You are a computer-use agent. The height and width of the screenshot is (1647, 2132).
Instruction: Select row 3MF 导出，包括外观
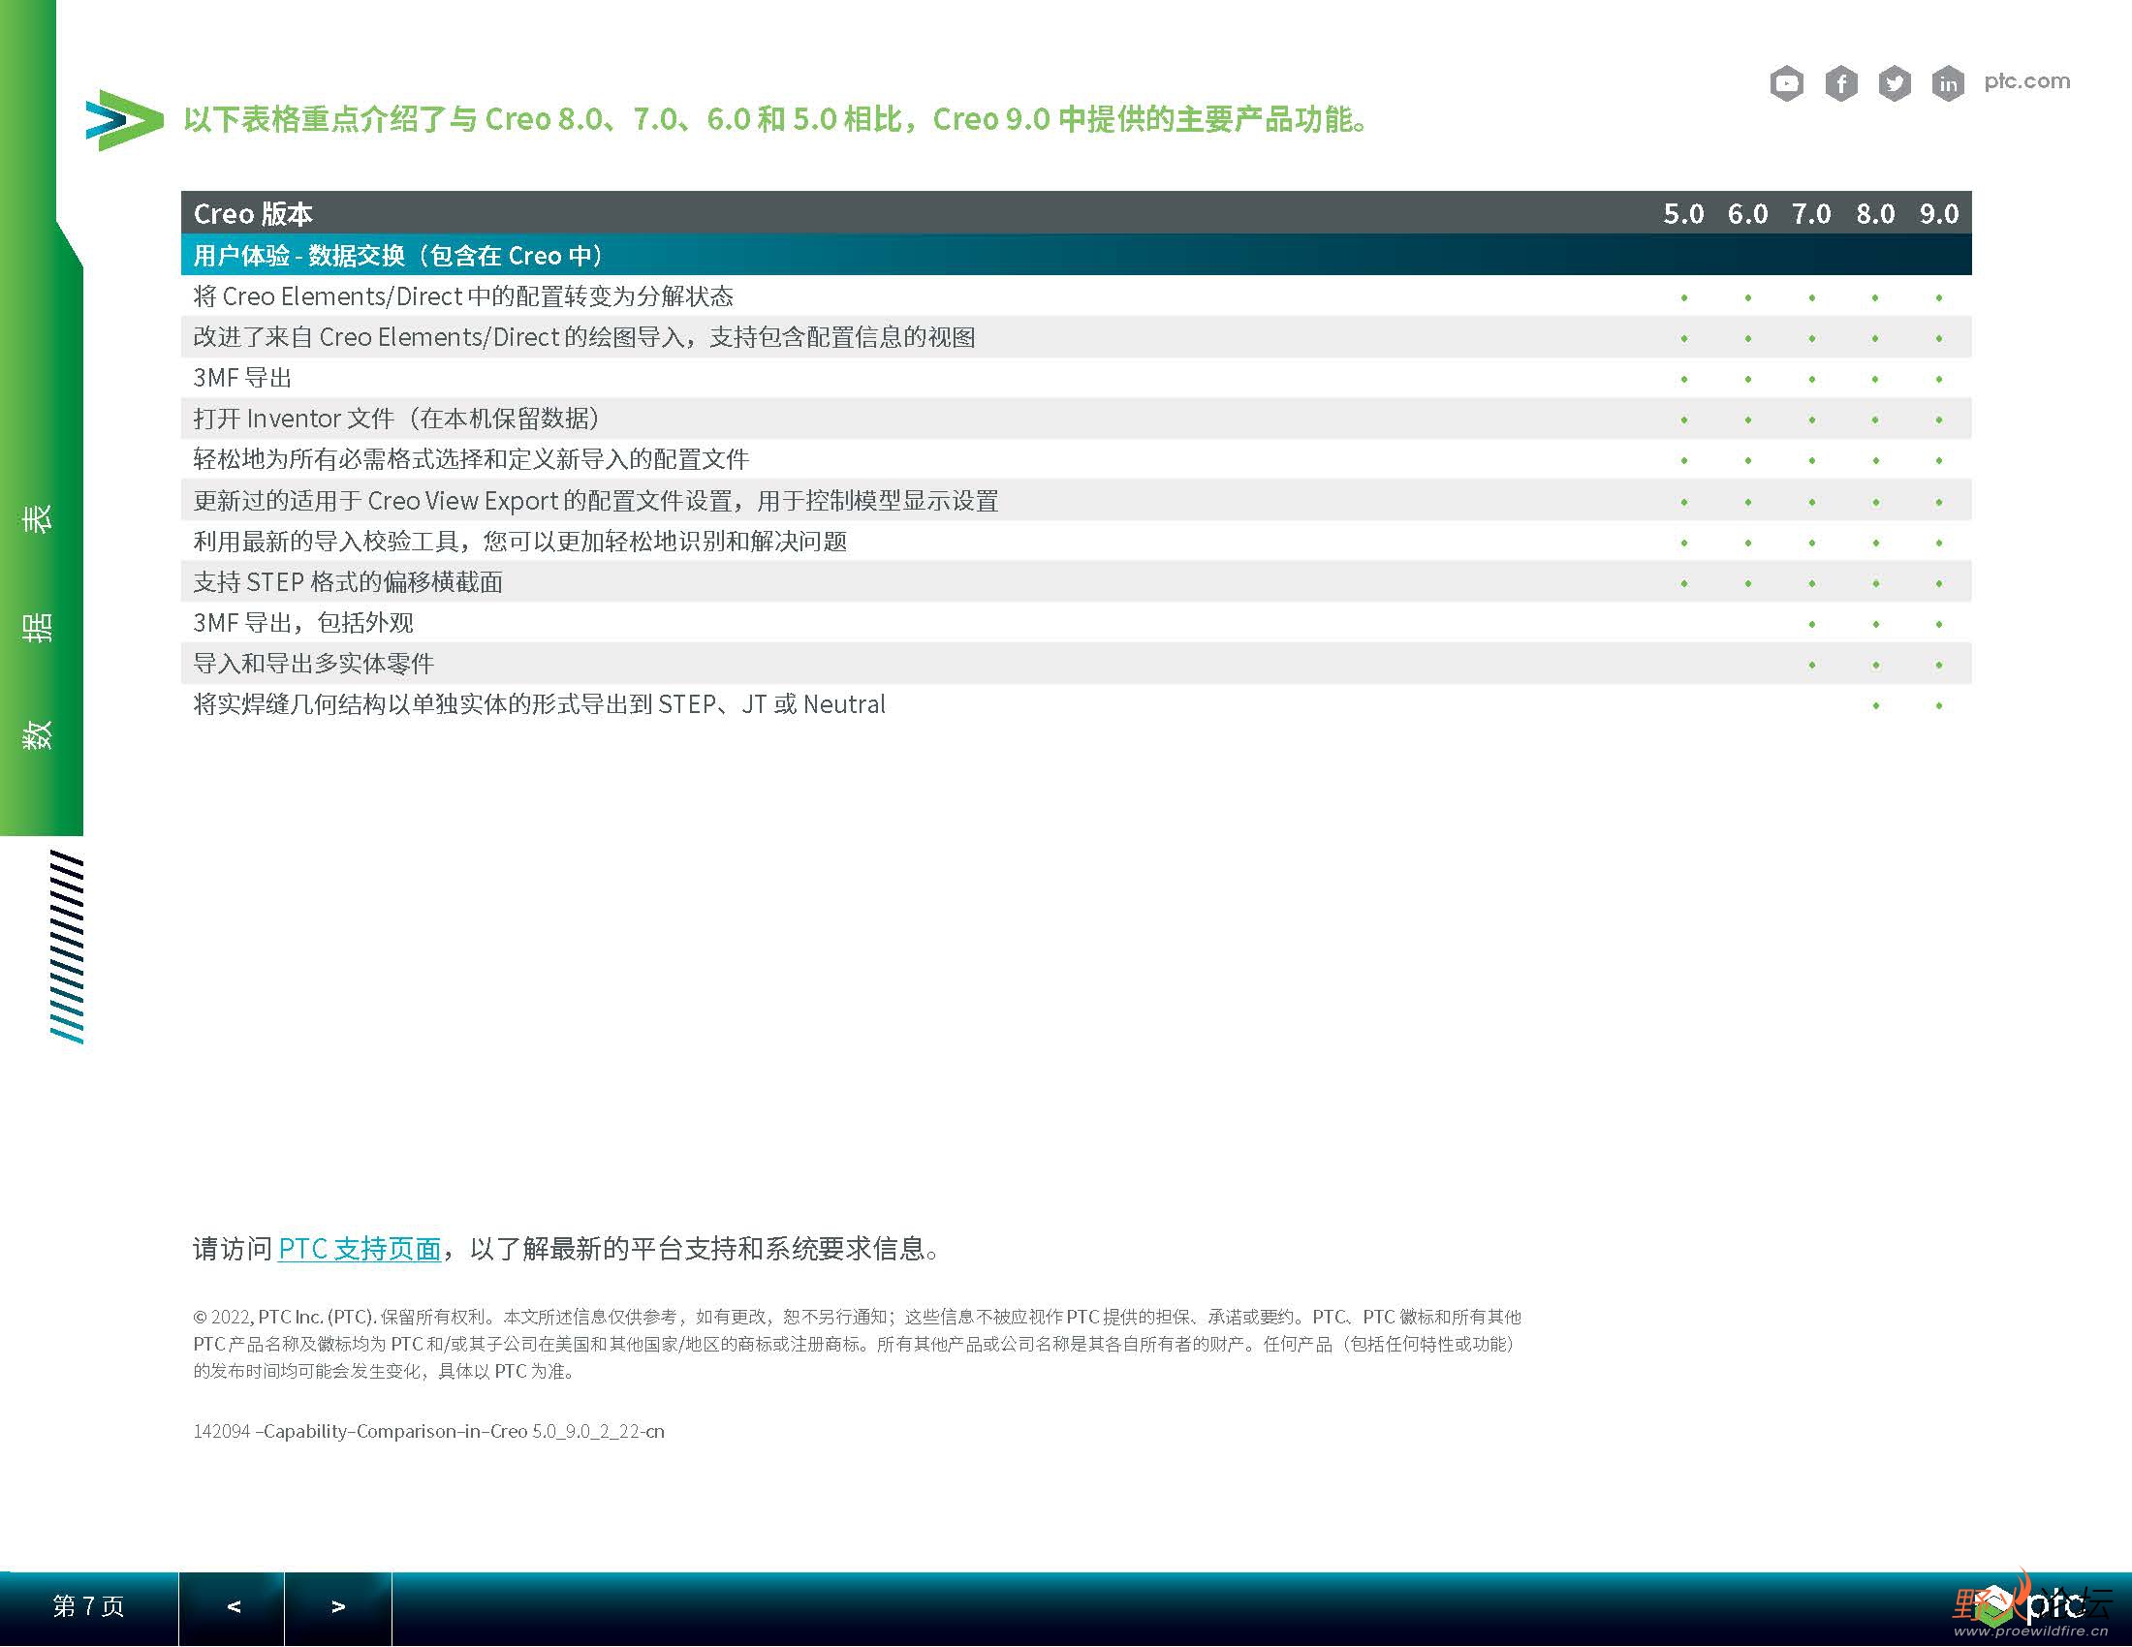coord(1076,624)
